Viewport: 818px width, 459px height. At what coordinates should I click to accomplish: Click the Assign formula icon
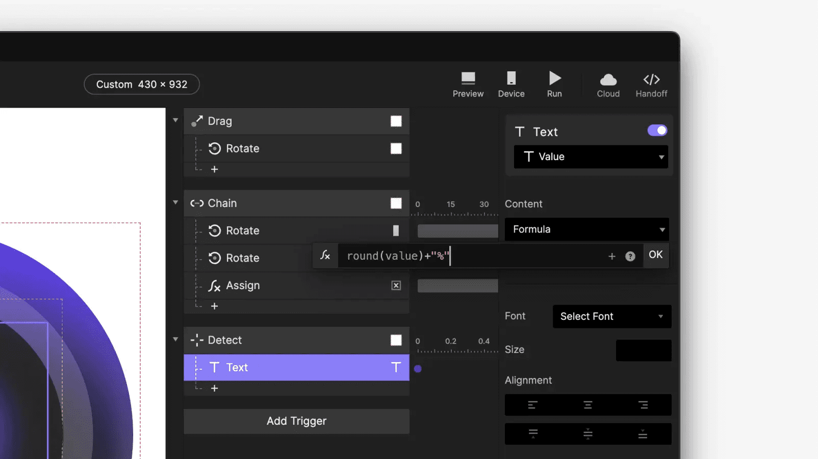click(x=215, y=286)
